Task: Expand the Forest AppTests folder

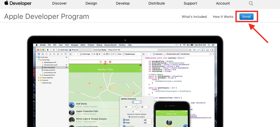Action: point(39,78)
